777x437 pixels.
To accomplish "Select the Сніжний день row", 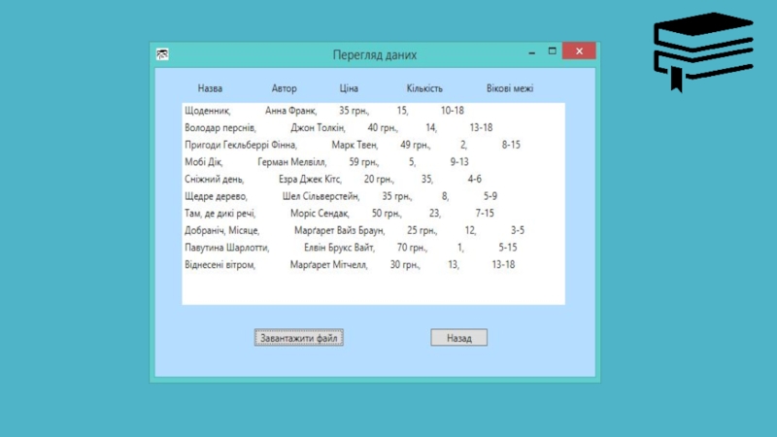I will (x=373, y=179).
